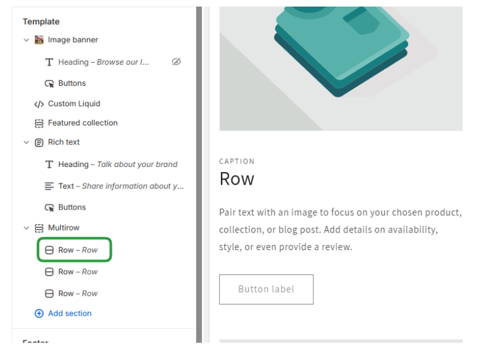Image resolution: width=478 pixels, height=349 pixels.
Task: Click the Add section link
Action: tap(70, 314)
